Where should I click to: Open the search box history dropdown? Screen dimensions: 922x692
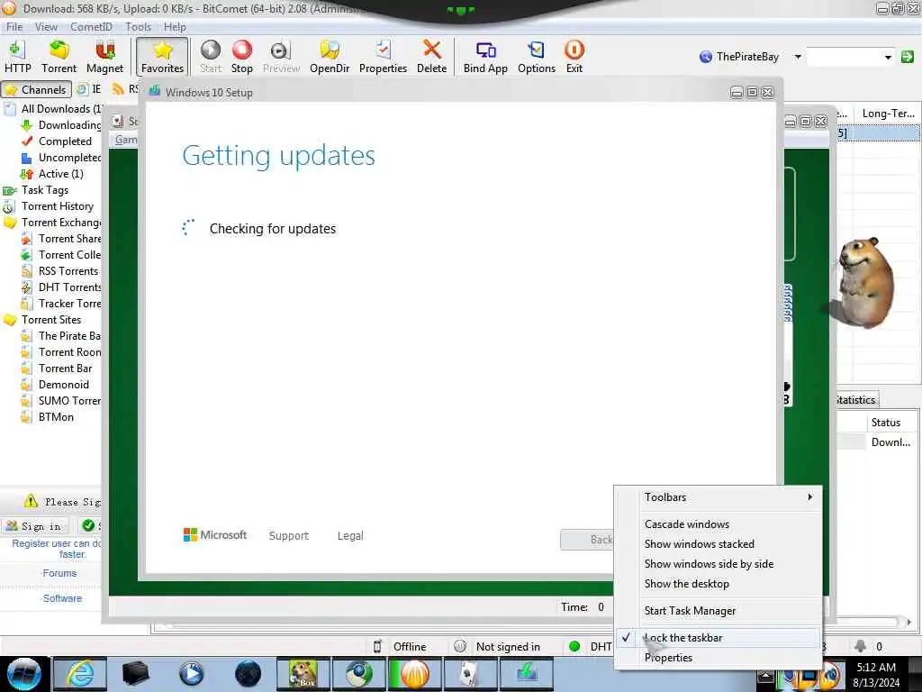click(x=887, y=57)
